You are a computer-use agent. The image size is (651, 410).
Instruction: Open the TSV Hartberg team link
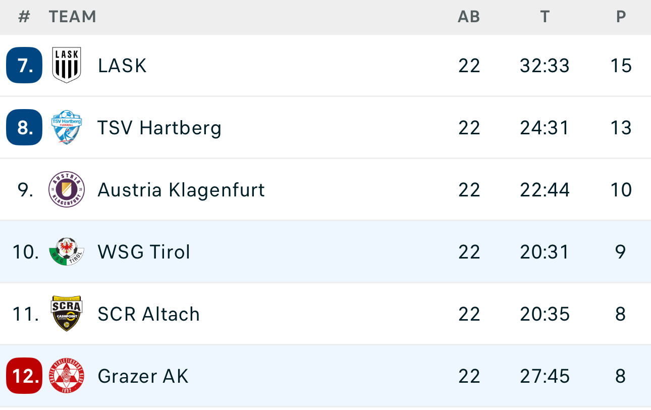(159, 128)
